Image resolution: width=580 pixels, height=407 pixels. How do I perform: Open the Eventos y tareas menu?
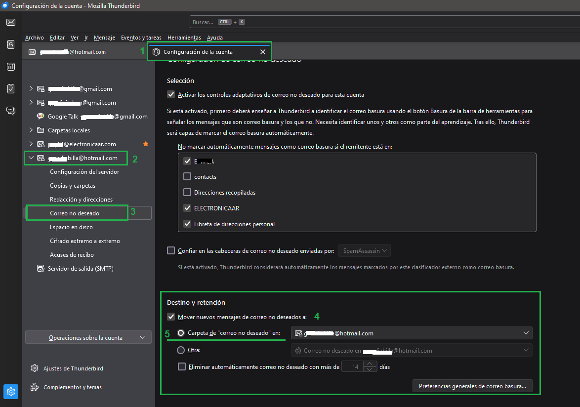coord(141,38)
